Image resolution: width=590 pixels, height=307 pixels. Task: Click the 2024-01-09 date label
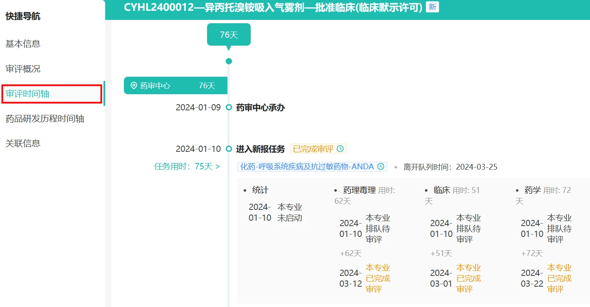click(198, 107)
